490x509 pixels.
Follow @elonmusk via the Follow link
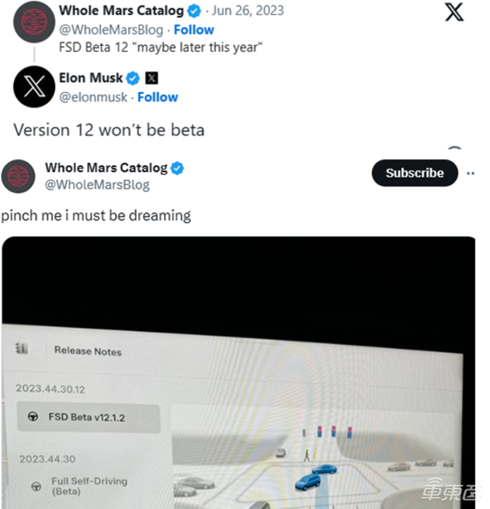coord(157,97)
